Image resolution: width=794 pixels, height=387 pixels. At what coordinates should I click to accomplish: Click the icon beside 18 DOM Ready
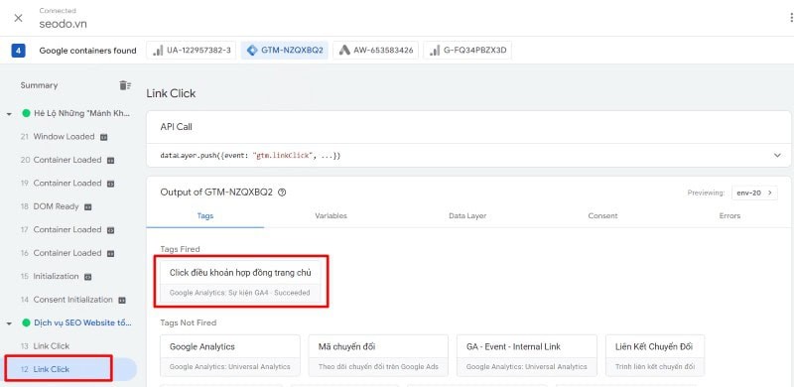point(87,207)
